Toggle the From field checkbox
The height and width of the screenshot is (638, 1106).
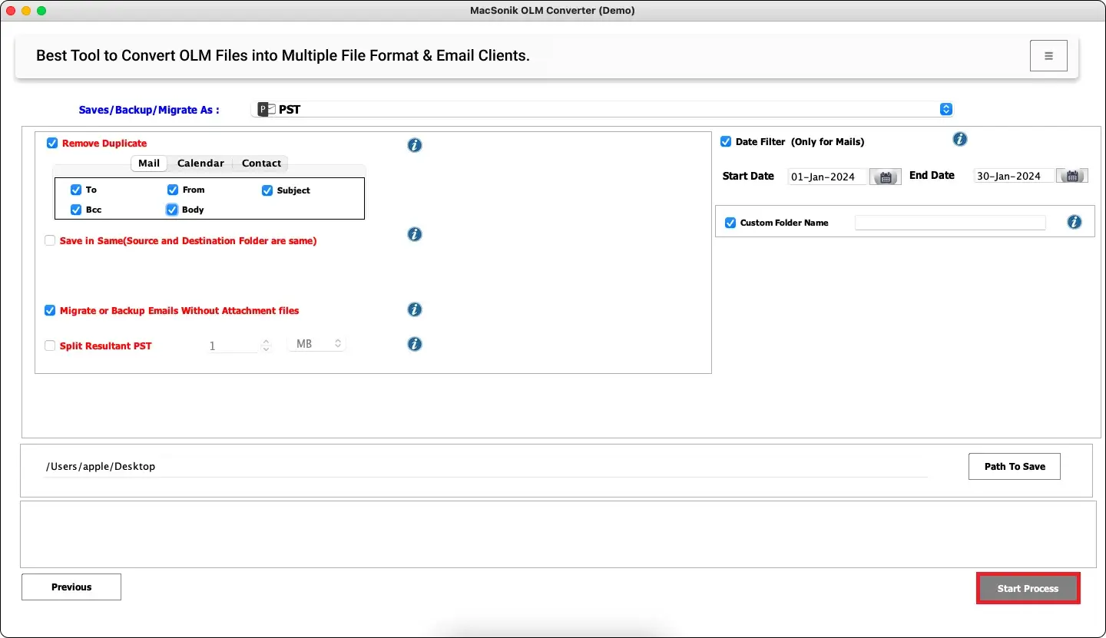tap(173, 190)
